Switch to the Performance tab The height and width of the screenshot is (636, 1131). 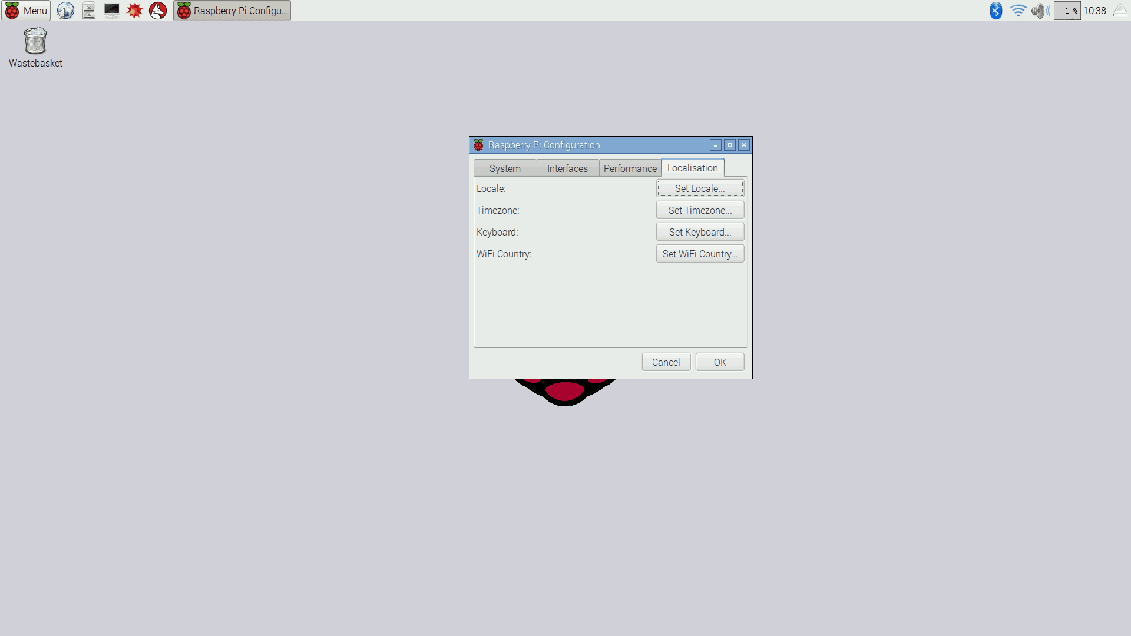630,168
